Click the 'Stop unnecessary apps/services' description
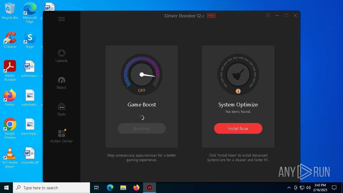The height and width of the screenshot is (193, 343). point(142,158)
